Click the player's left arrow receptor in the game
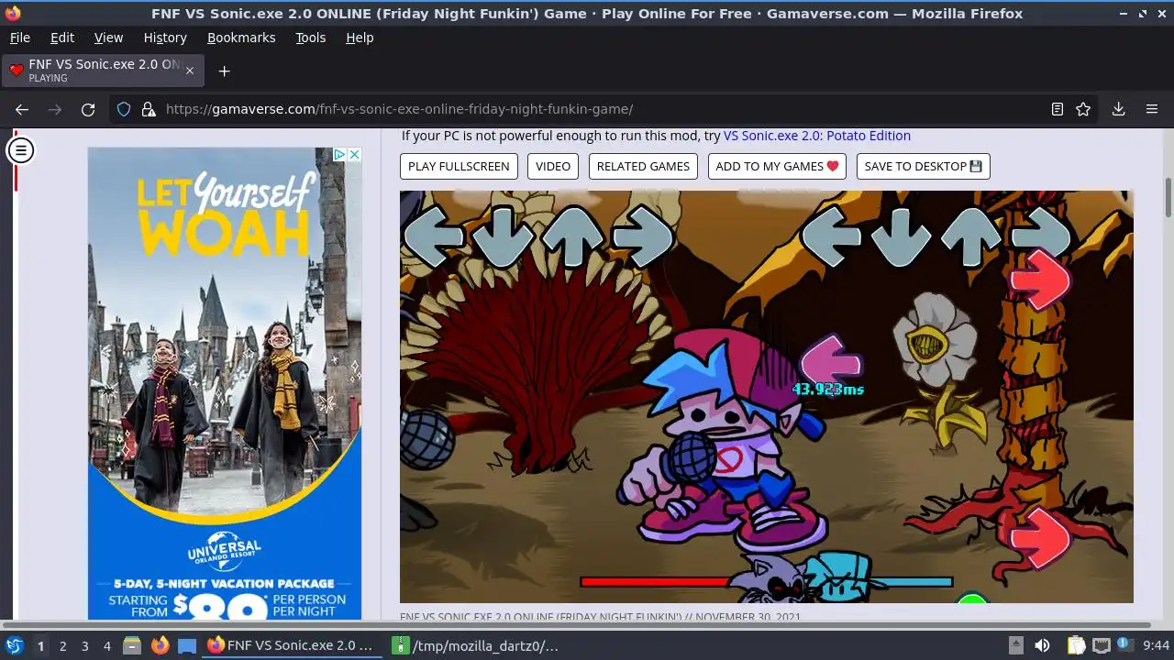This screenshot has width=1174, height=660. pyautogui.click(x=831, y=236)
